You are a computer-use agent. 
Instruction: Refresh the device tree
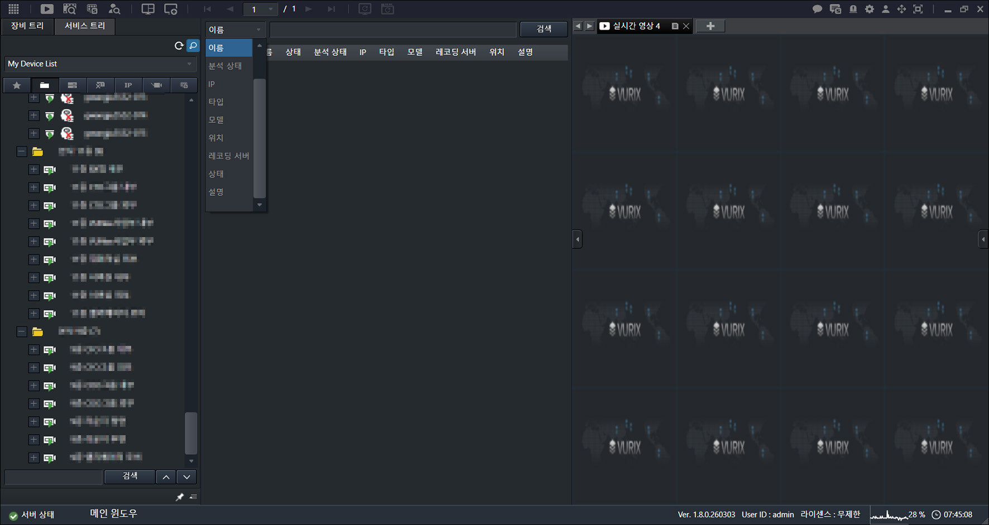pyautogui.click(x=179, y=46)
